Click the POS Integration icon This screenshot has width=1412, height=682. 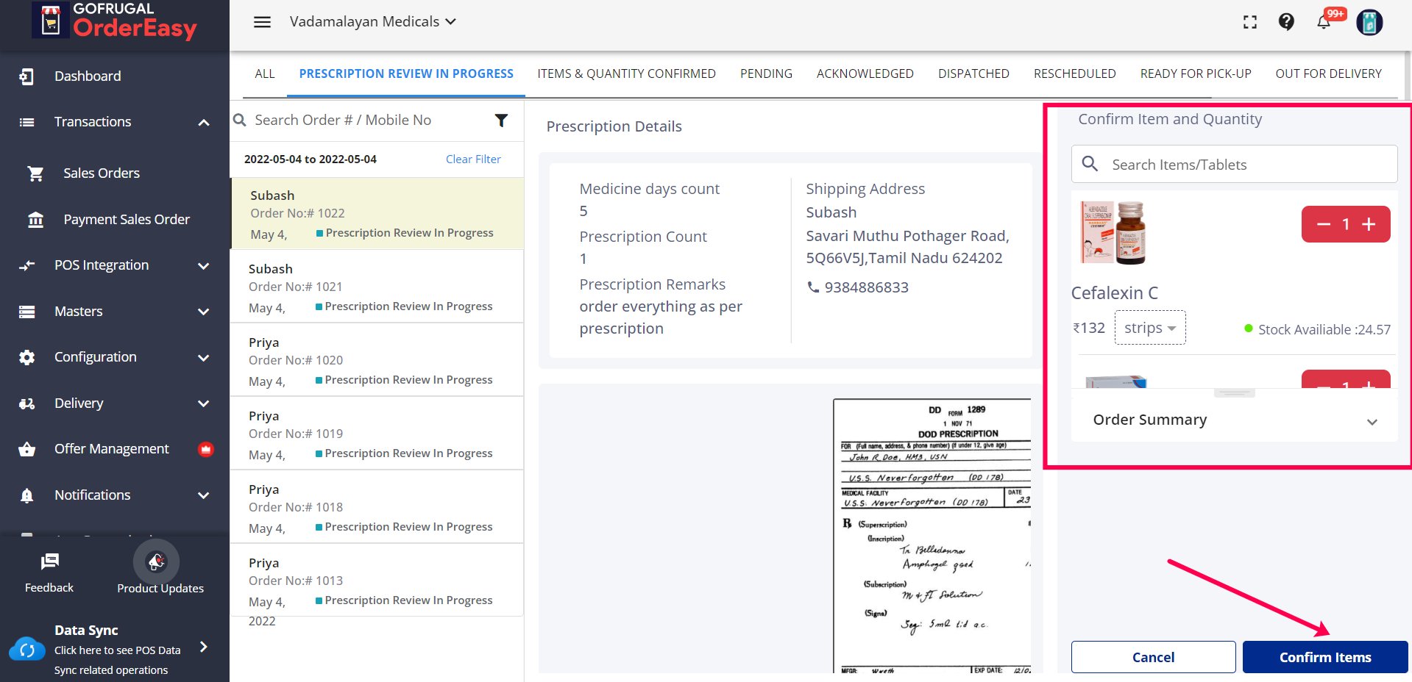click(26, 265)
